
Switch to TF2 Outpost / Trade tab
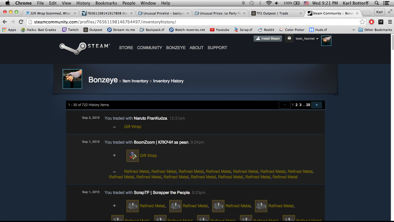click(275, 13)
